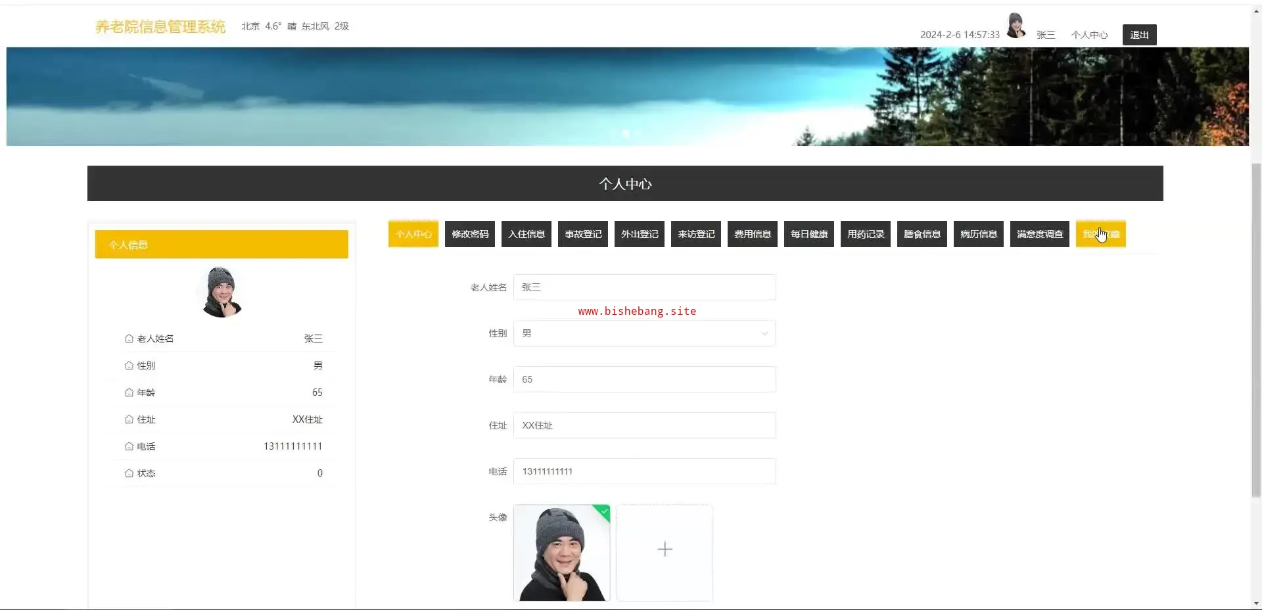
Task: Click the 老人姓名 input field
Action: tap(644, 287)
